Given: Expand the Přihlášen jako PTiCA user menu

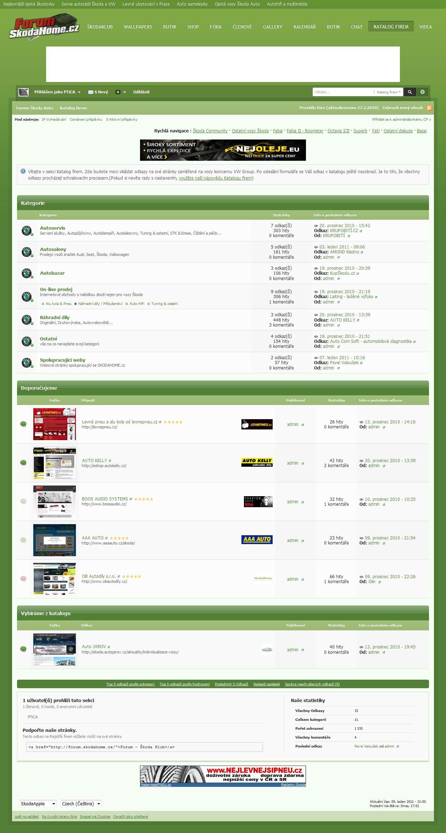Looking at the screenshot, I should (57, 92).
